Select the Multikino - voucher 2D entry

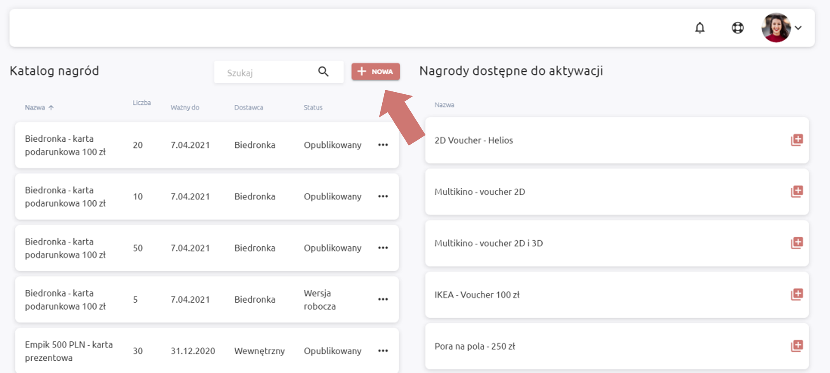tap(480, 192)
